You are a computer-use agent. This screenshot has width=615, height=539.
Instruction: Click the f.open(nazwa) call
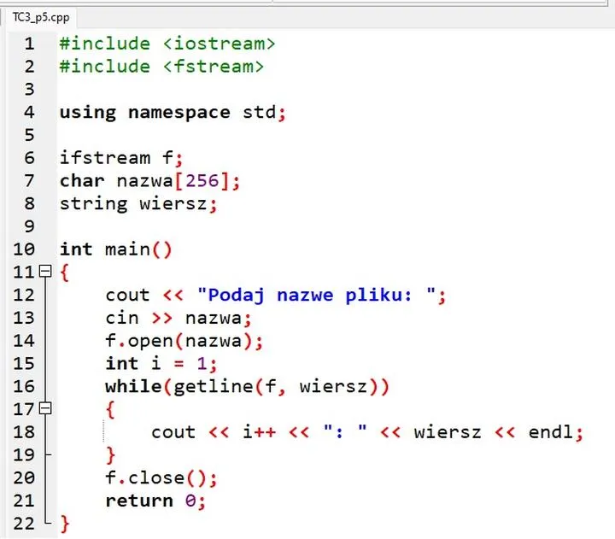(x=184, y=341)
